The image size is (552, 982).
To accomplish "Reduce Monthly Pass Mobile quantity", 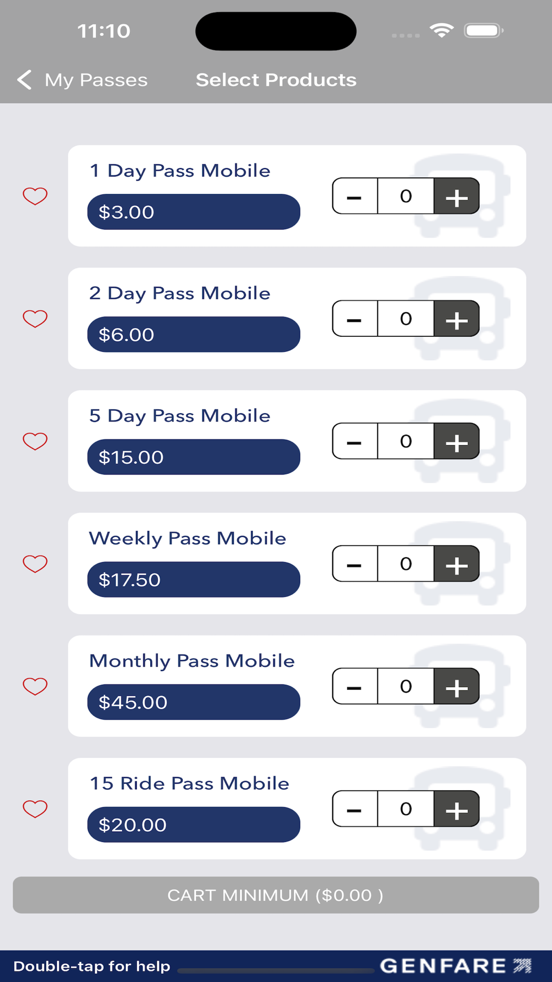I will (354, 687).
